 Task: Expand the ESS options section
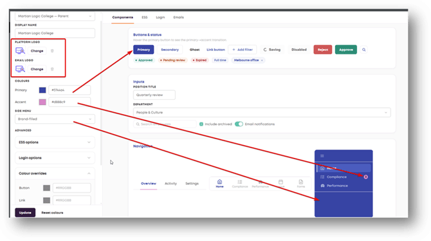55,142
